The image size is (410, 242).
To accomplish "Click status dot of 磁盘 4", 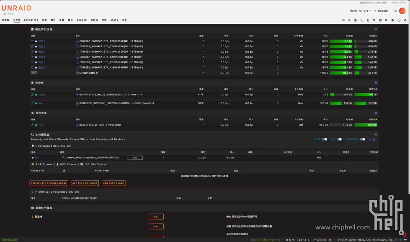I will 36,57.
